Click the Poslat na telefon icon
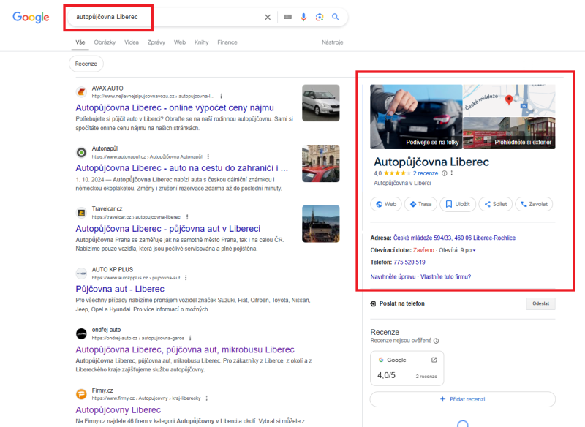 (x=373, y=303)
